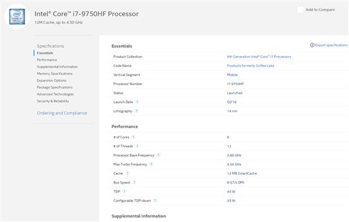Select Expansion Options in the sidebar

coord(52,80)
